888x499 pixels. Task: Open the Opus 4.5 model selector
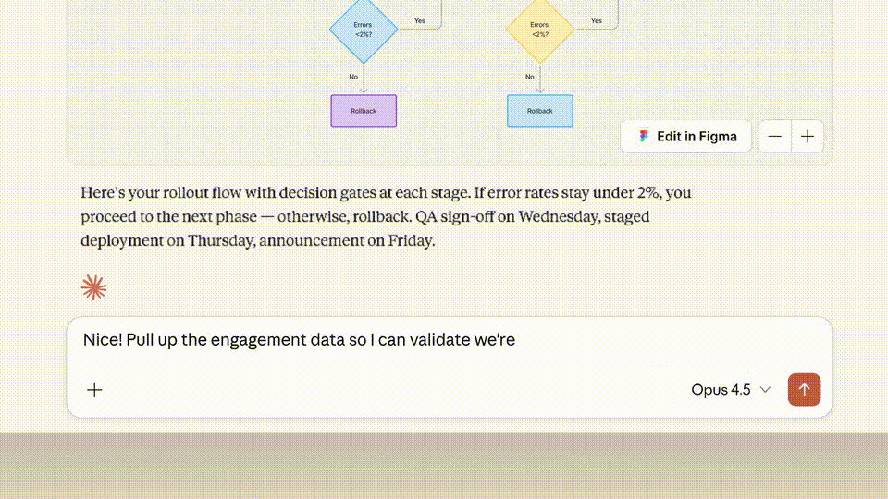(721, 390)
